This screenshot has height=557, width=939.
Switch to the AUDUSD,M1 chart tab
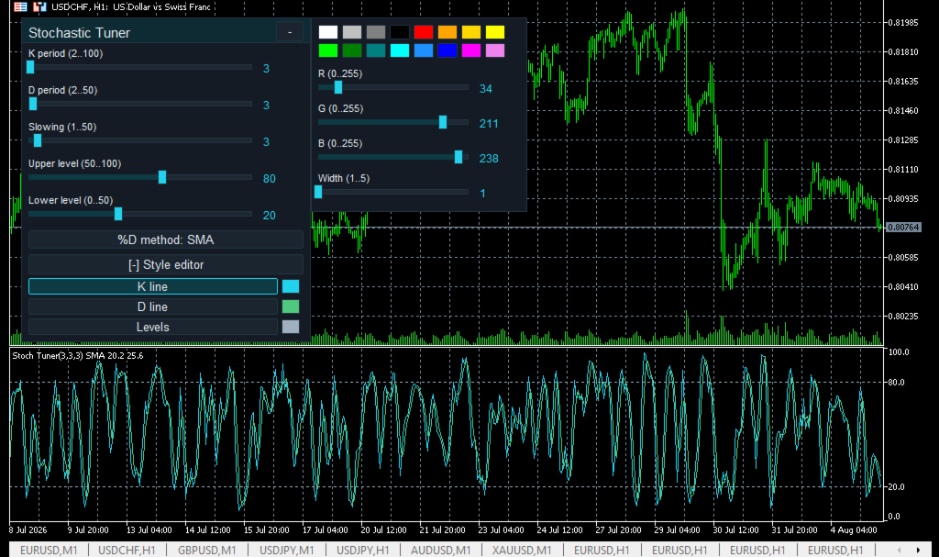(x=441, y=550)
